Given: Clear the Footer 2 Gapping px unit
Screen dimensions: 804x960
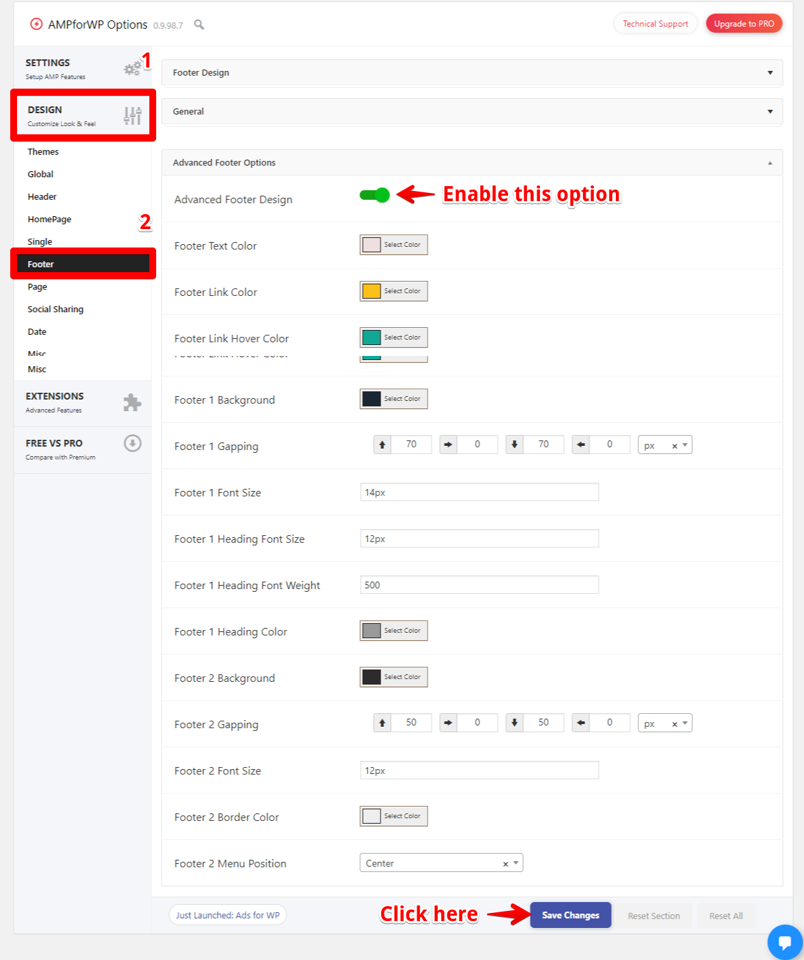Looking at the screenshot, I should (x=674, y=724).
